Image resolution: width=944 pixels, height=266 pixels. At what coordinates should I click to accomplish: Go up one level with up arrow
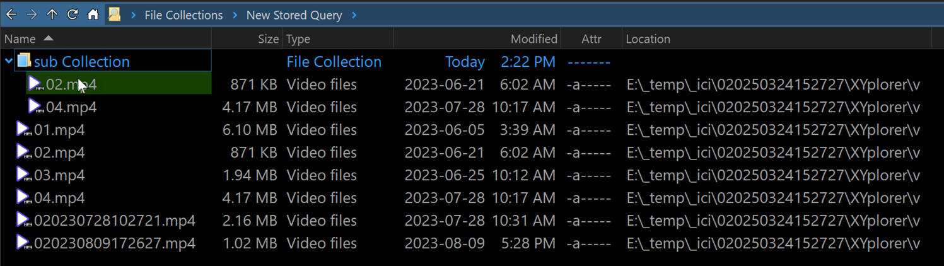pos(52,14)
